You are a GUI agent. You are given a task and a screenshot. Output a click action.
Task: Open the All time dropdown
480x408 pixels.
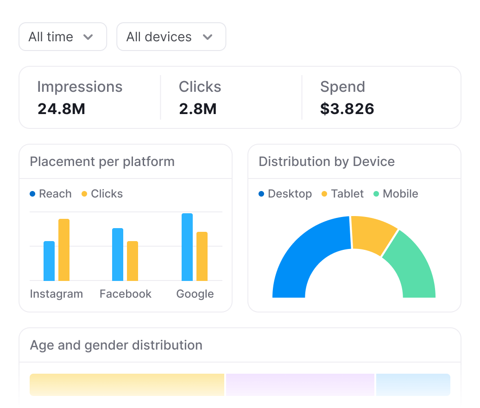62,37
